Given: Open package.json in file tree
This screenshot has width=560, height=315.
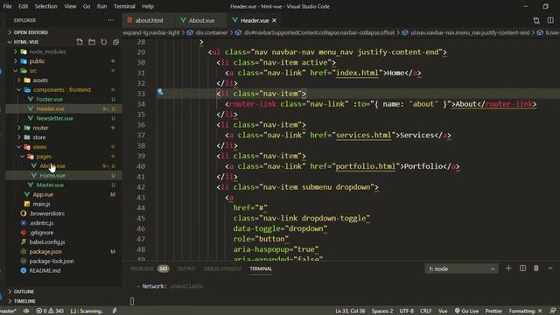Looking at the screenshot, I should click(x=45, y=251).
